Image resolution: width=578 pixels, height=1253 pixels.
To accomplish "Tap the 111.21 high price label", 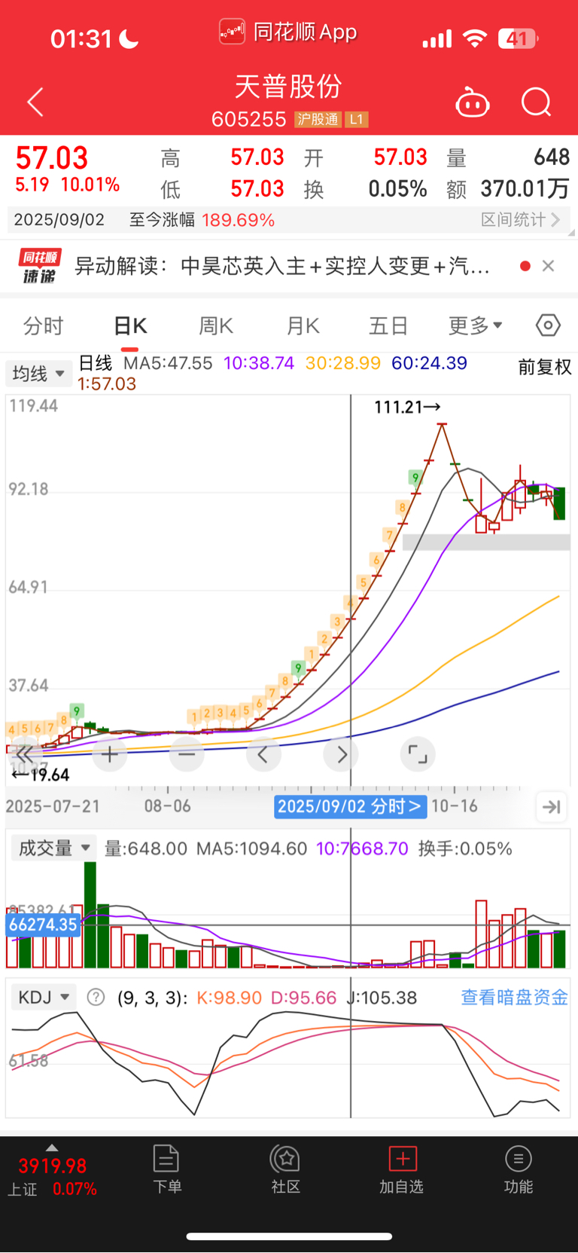I will tap(407, 407).
